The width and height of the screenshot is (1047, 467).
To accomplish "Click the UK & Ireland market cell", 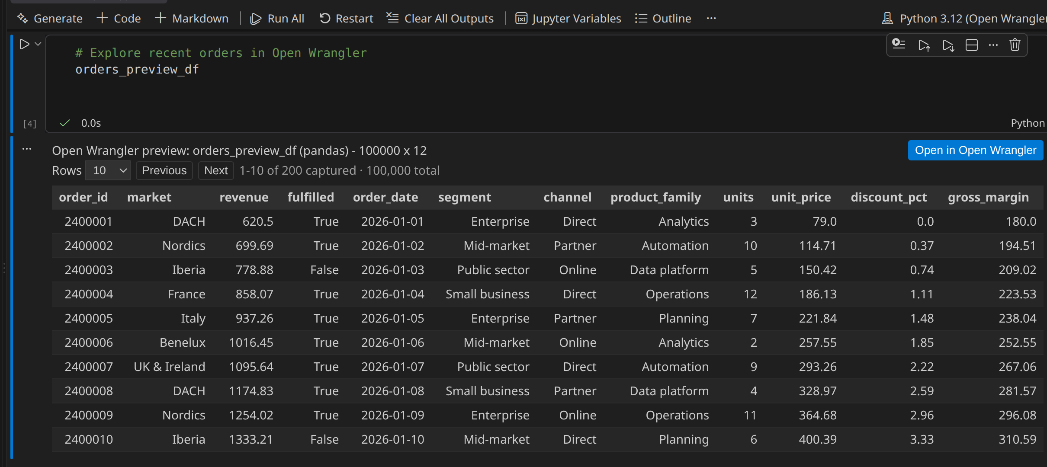I will (x=170, y=367).
